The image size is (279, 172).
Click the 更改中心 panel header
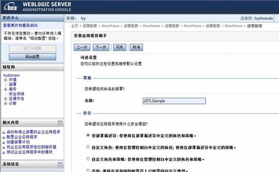point(32,18)
